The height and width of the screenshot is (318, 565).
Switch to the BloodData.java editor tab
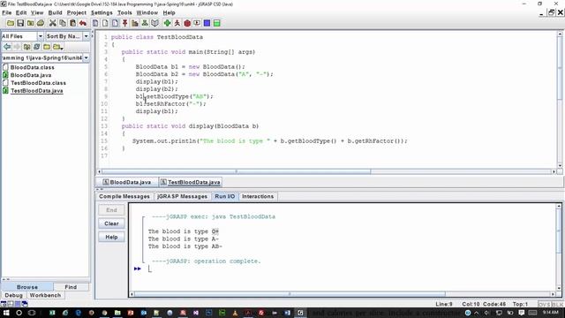click(x=127, y=182)
